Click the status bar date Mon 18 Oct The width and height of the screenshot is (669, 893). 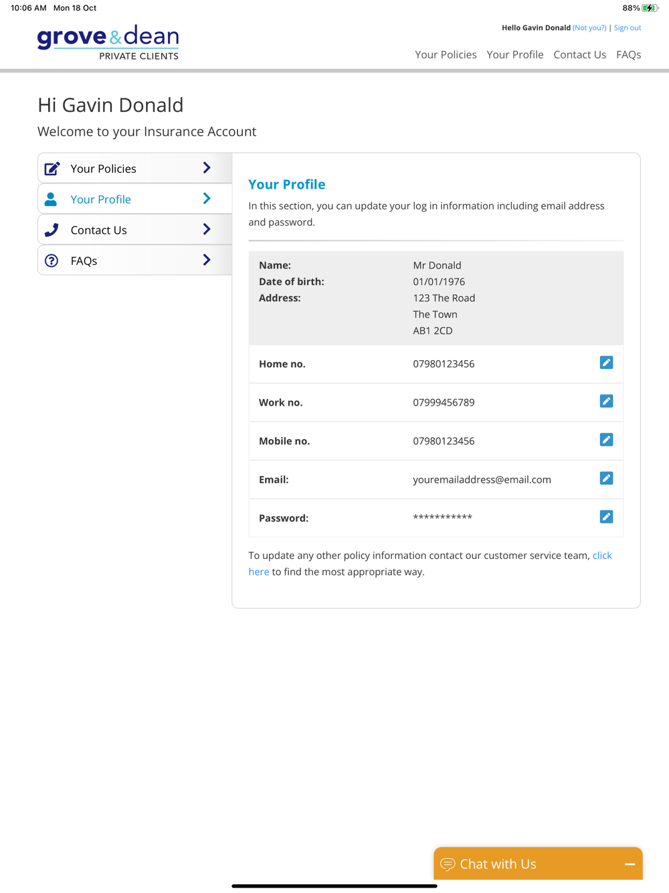coord(75,8)
